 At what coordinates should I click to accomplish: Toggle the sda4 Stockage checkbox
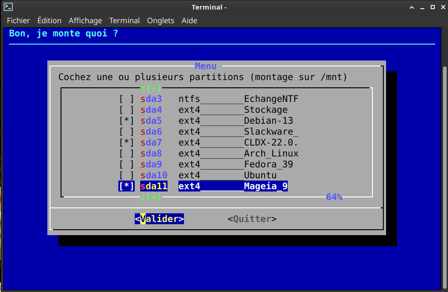127,110
